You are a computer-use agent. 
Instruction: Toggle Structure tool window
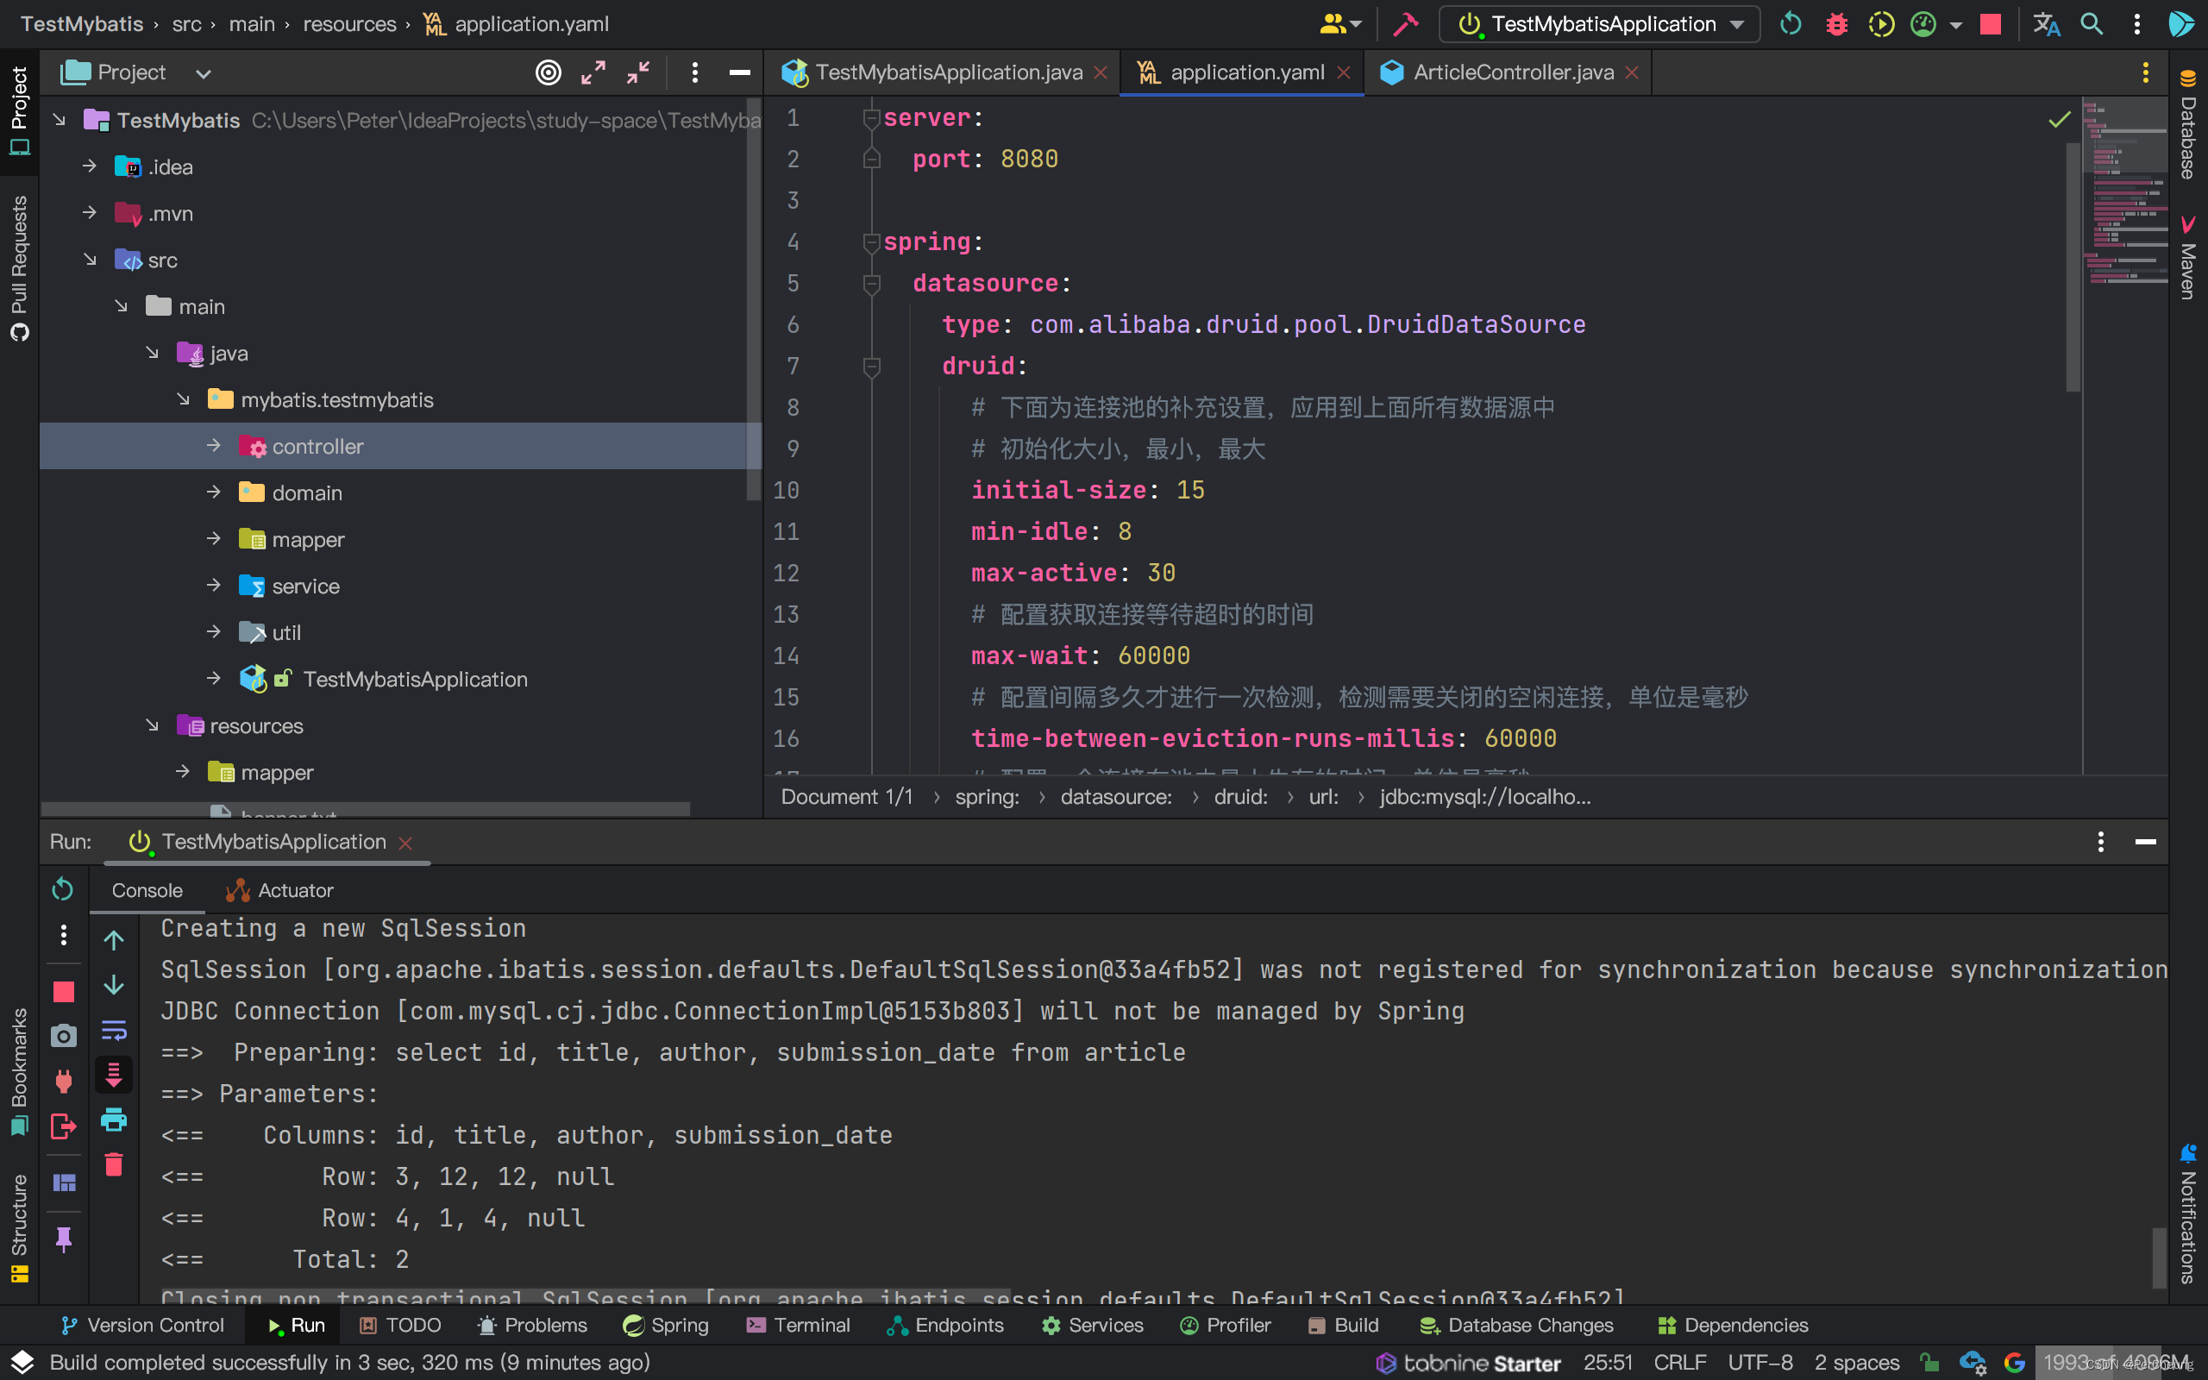(x=19, y=1227)
